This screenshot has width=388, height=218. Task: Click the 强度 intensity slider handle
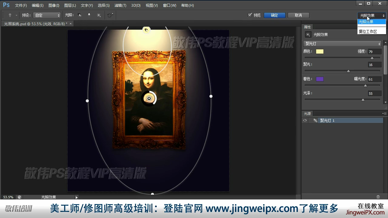[x=372, y=58]
